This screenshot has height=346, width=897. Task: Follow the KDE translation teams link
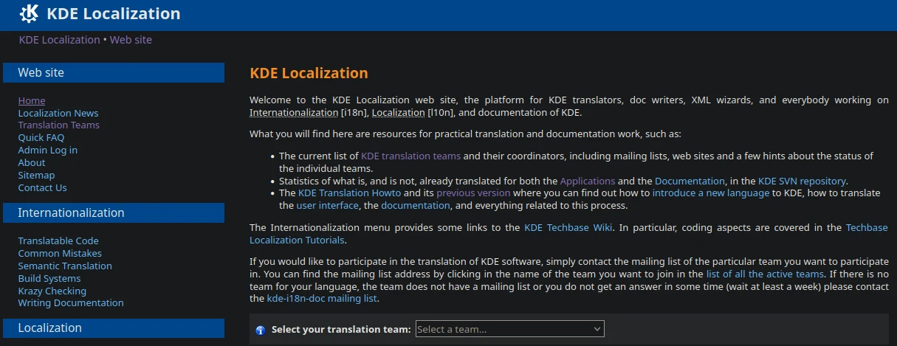[410, 156]
